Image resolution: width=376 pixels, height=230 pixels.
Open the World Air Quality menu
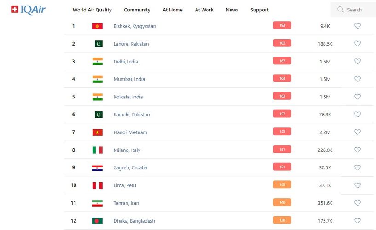(92, 10)
